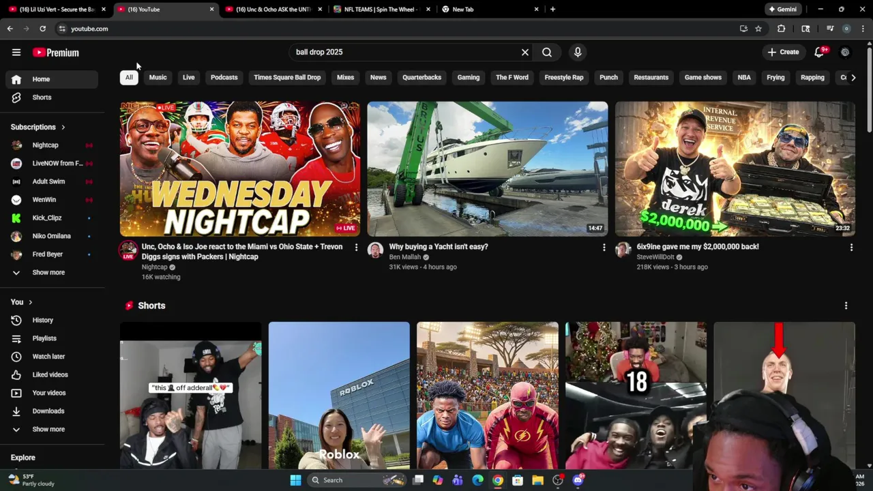Open the account avatar menu

pos(845,53)
